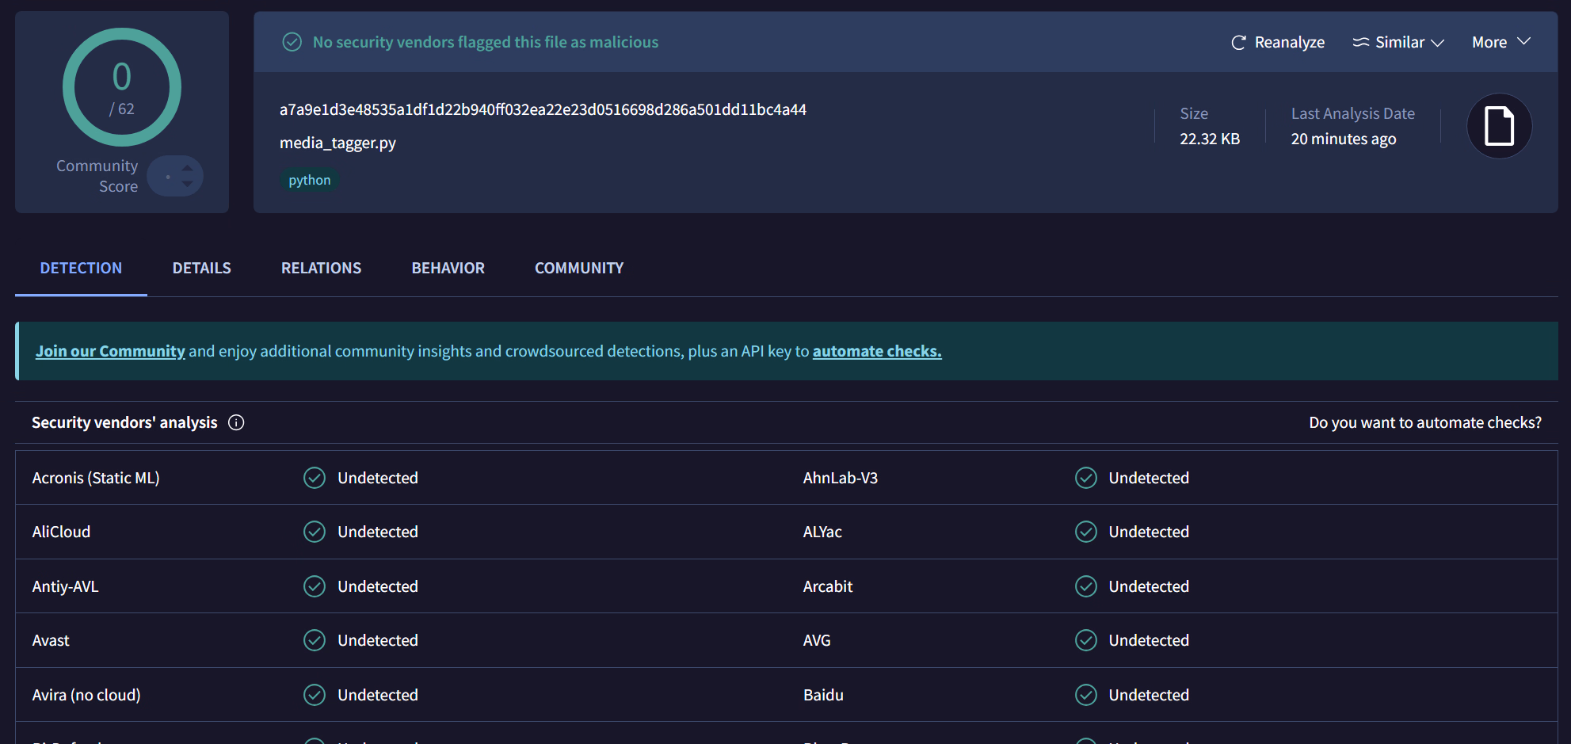Click the Acronis (Static ML) undetected checkmark icon

[315, 478]
